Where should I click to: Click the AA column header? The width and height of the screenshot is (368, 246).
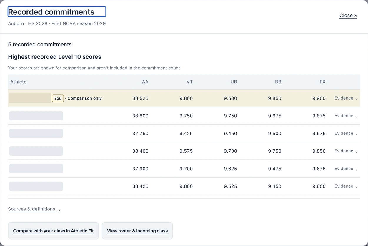145,82
